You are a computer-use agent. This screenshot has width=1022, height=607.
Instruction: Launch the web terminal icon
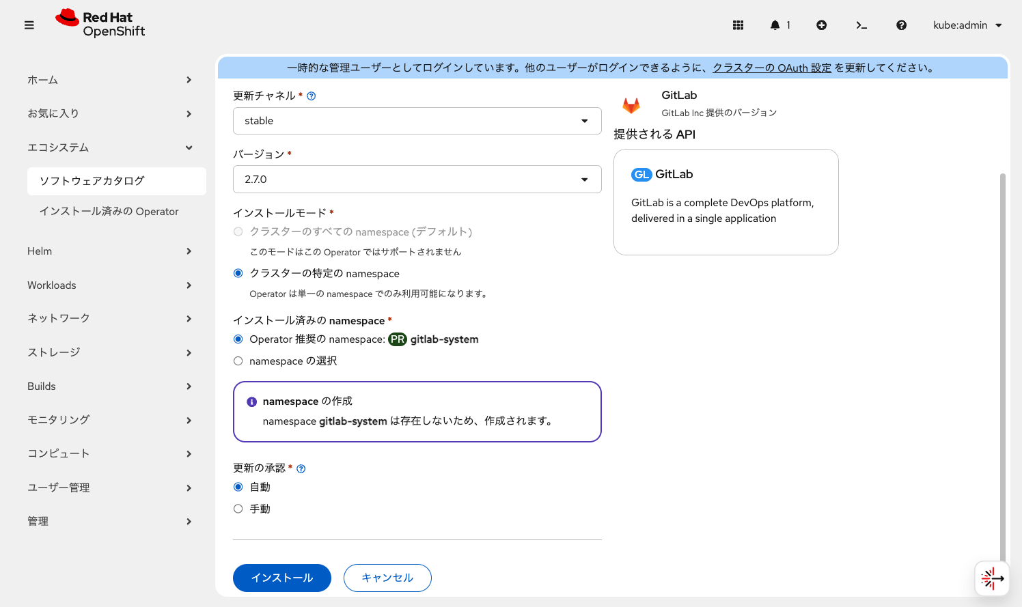[x=861, y=25]
